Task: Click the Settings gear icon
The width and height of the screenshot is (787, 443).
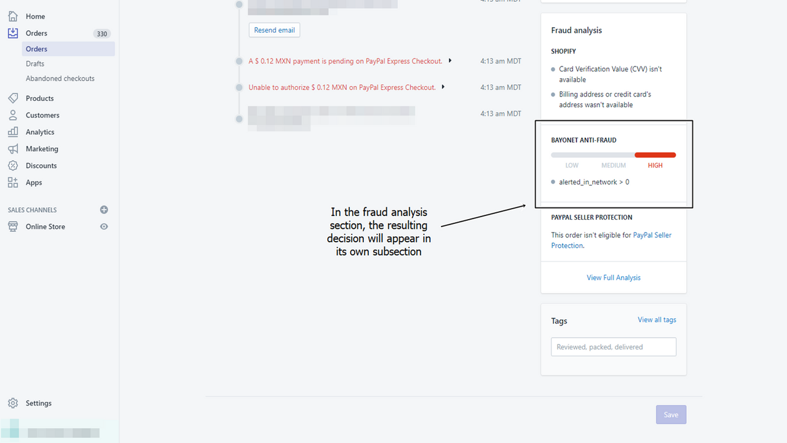Action: point(13,402)
